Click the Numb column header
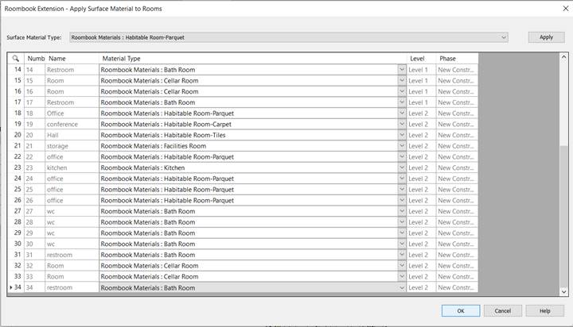573x327 pixels. point(35,58)
